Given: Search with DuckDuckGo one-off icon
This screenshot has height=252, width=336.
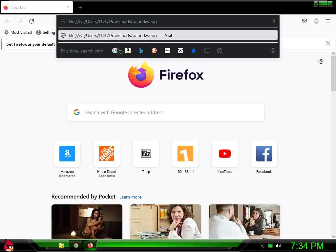Looking at the screenshot, I should [154, 51].
